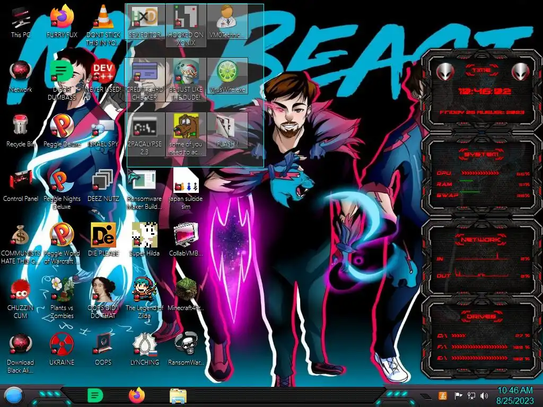Open the taskbar clock showing 10:46 AM
This screenshot has height=407, width=543.
[515, 395]
